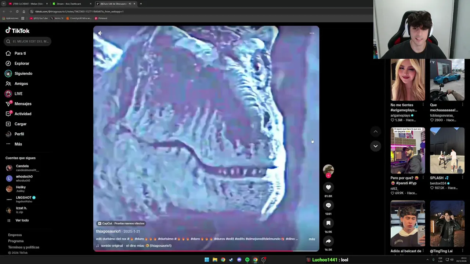Viewport: 470px width, 264px height.
Task: Expand Términos y políticas footer section
Action: (23, 247)
